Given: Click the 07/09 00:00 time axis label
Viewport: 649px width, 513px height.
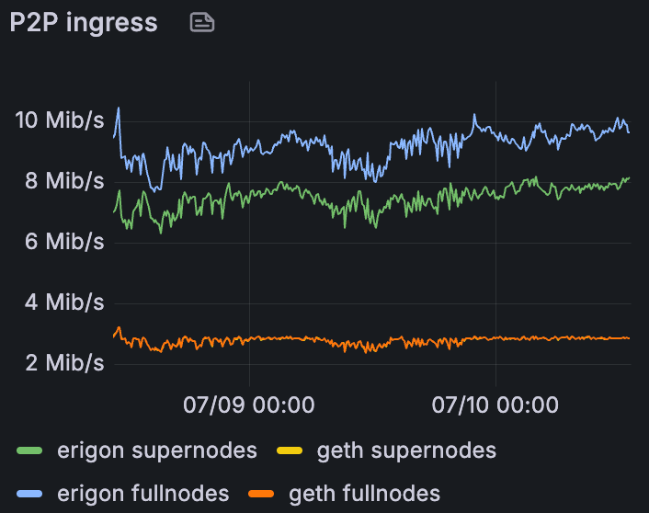Looking at the screenshot, I should pyautogui.click(x=249, y=405).
